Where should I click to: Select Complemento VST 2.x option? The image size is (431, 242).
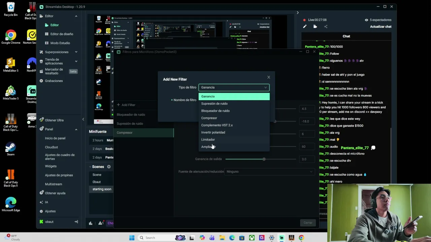(217, 125)
